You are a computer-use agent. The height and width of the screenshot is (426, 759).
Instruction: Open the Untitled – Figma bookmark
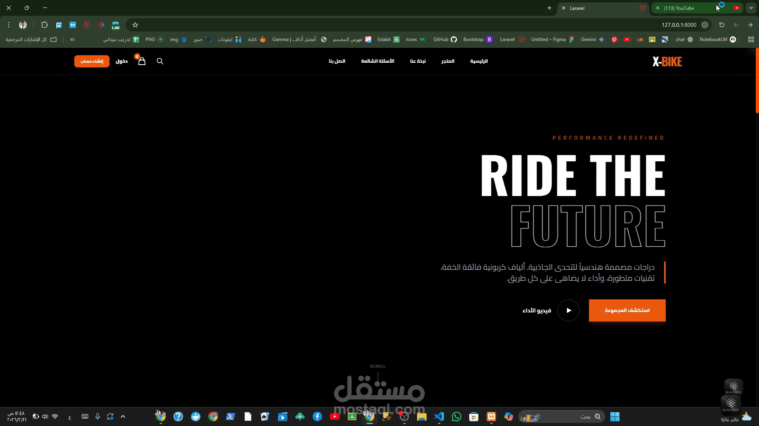pos(552,39)
